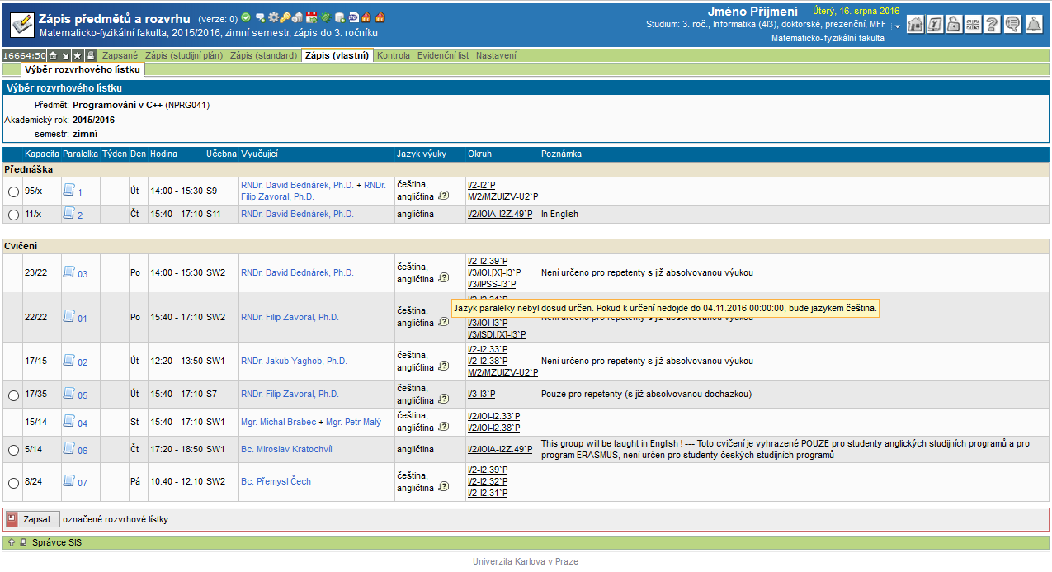Open schedule sheet icon for exercise 03

point(69,272)
